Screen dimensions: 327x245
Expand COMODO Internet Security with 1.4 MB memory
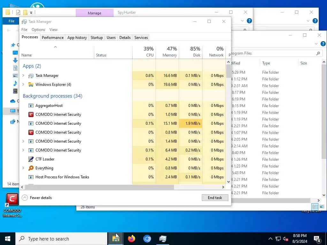tap(23, 141)
